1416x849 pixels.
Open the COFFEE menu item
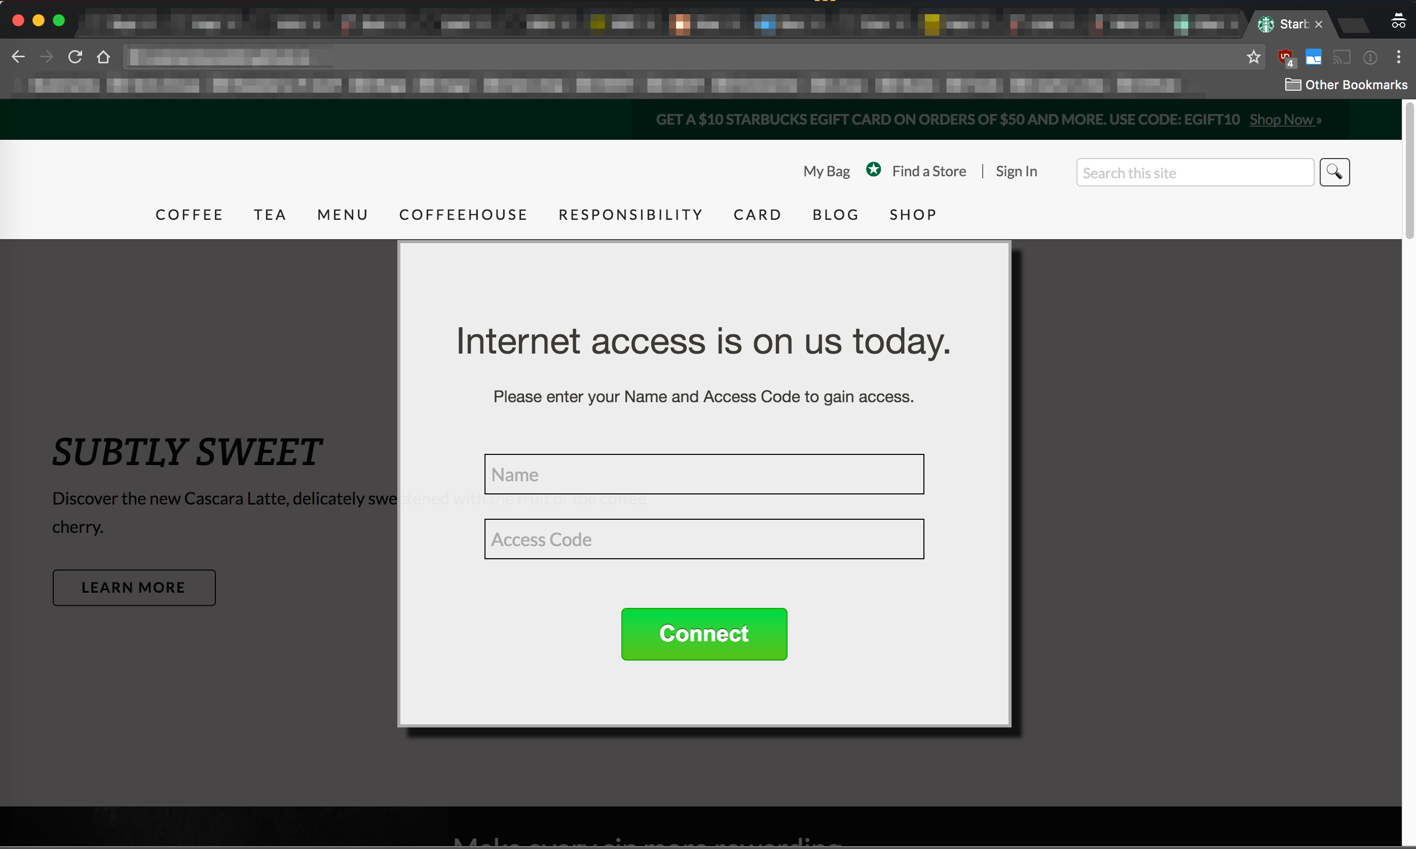[189, 215]
